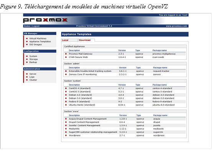Visit the www.proxmox.com link
Viewport: 212px width, 165px height.
pos(176,26)
